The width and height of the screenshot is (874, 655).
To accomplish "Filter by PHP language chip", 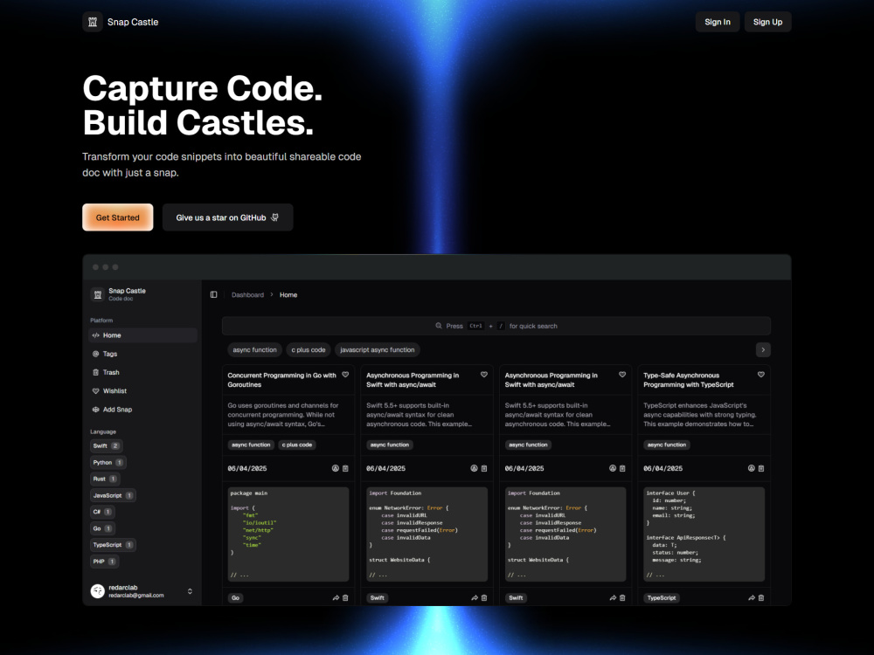I will click(104, 562).
